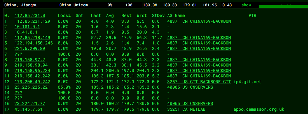
Task: Click the 221.6.209.89 address link
Action: coord(30,49)
